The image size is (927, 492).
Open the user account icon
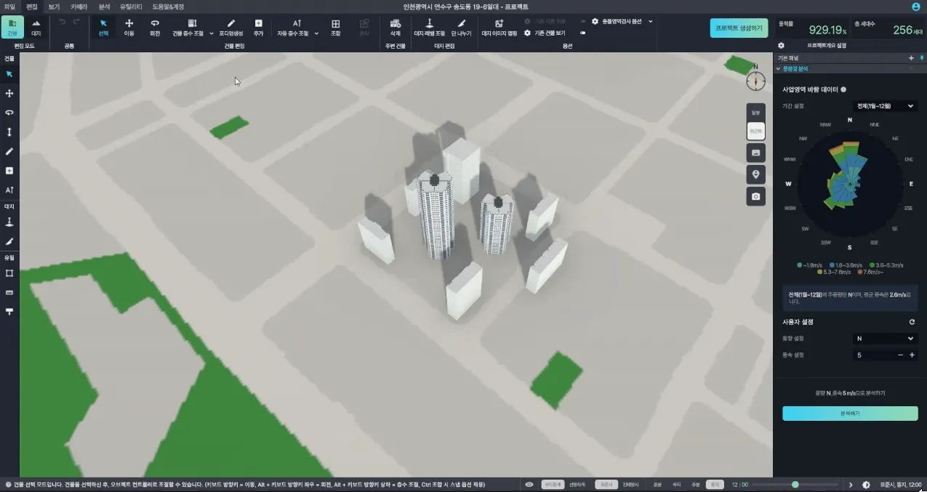coord(915,6)
